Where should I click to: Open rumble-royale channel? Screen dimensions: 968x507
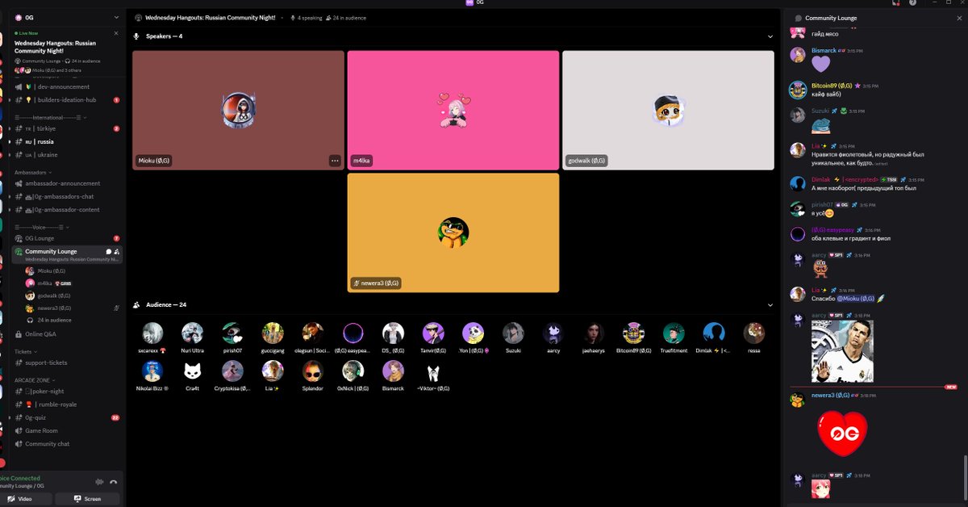point(68,404)
